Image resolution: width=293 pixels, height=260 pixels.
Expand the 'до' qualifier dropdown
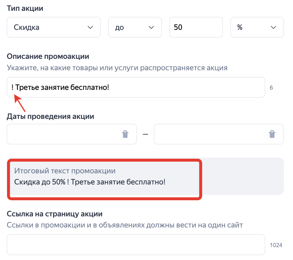(x=135, y=28)
